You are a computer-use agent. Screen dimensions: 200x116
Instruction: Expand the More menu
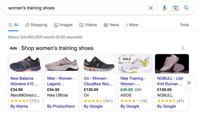[x=132, y=25]
